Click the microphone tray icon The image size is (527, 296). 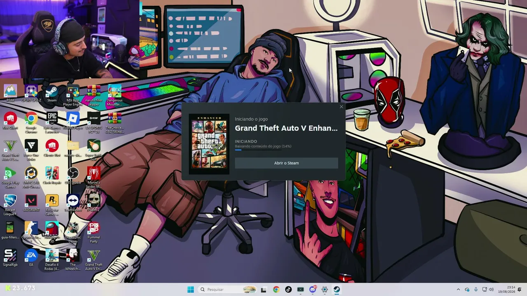[x=476, y=289]
